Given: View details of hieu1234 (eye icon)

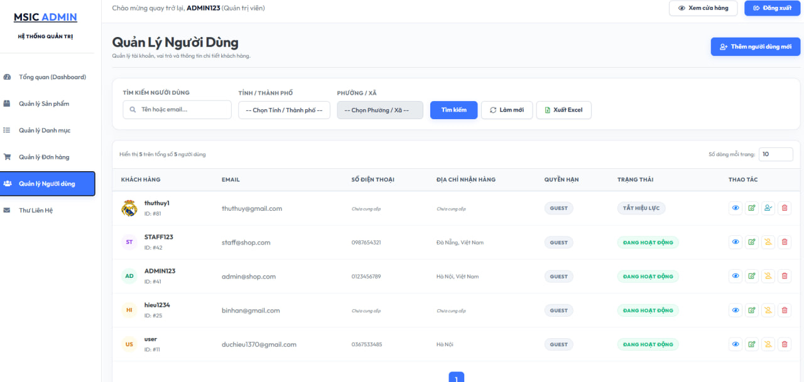Looking at the screenshot, I should point(736,310).
